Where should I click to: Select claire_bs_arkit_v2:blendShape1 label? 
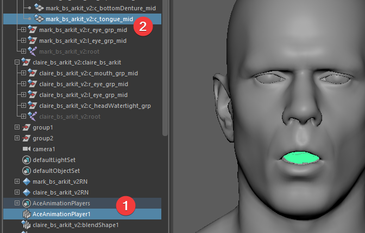tap(75, 225)
